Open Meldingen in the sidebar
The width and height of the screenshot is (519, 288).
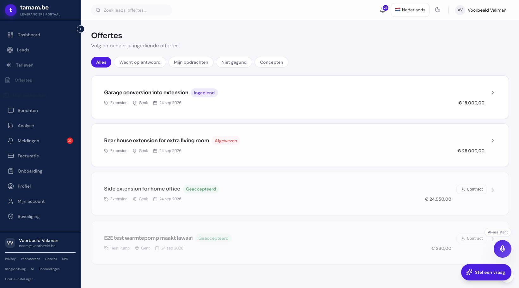click(x=40, y=141)
